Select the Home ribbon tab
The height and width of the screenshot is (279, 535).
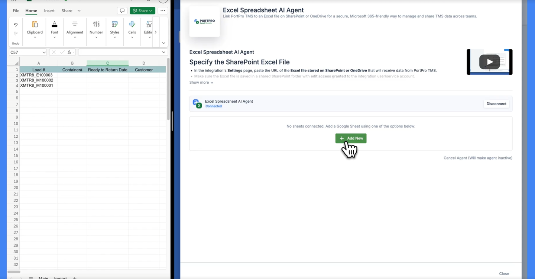point(31,11)
